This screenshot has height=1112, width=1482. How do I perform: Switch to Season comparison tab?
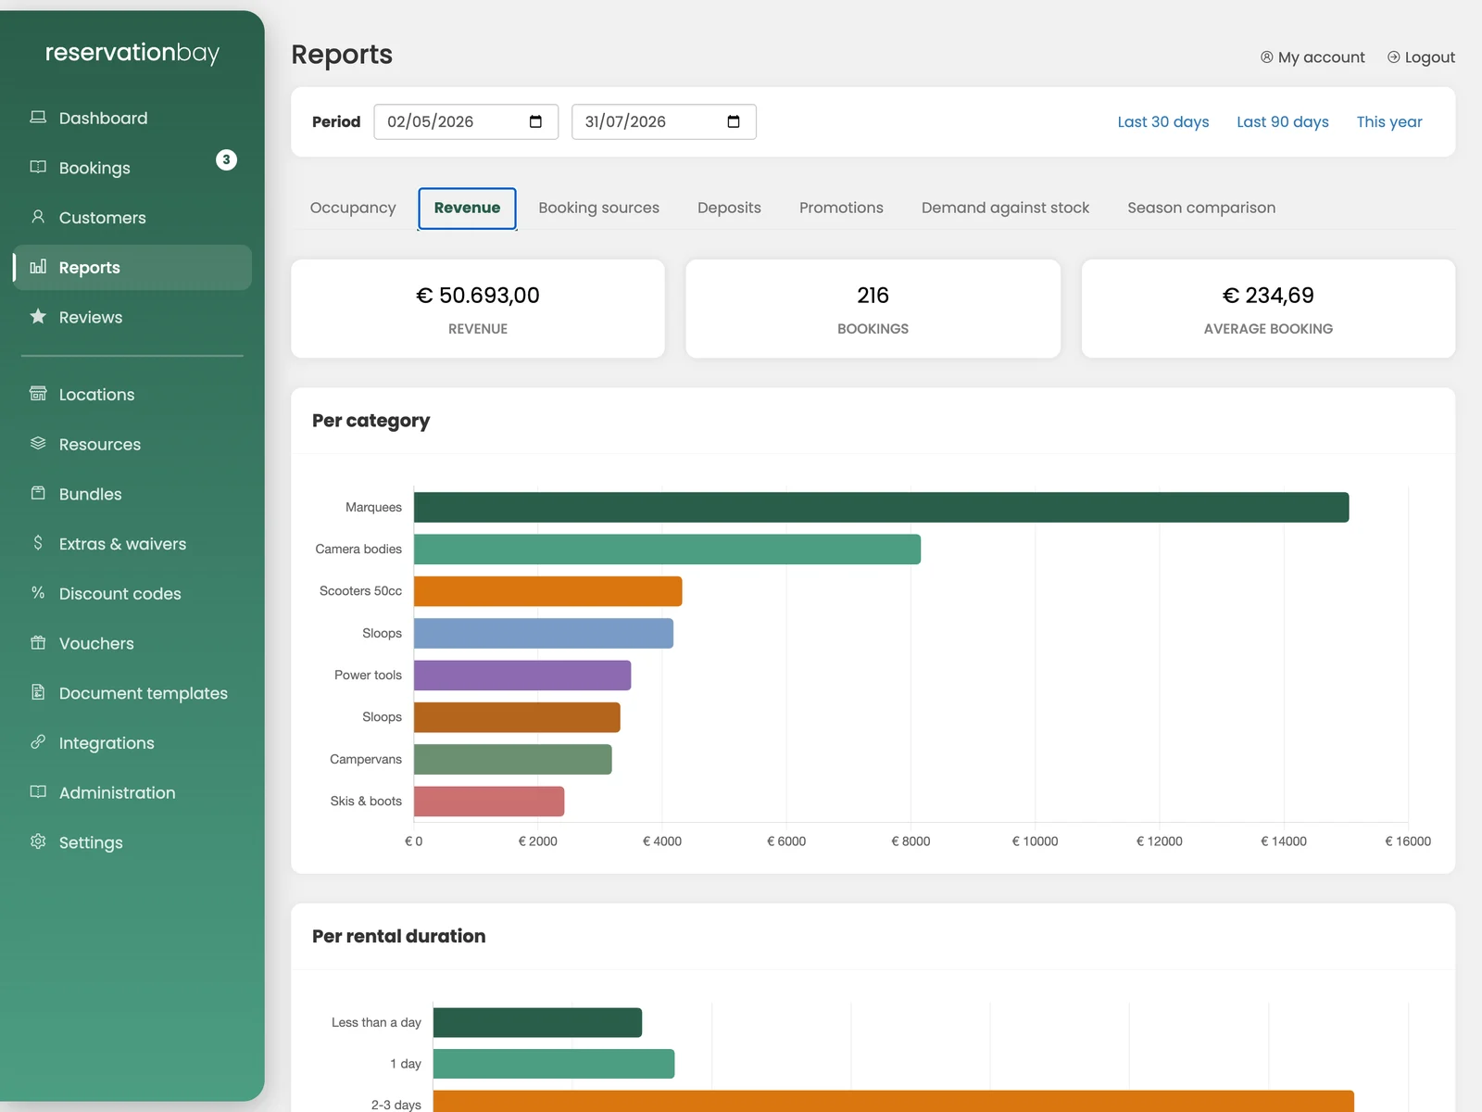(1201, 208)
